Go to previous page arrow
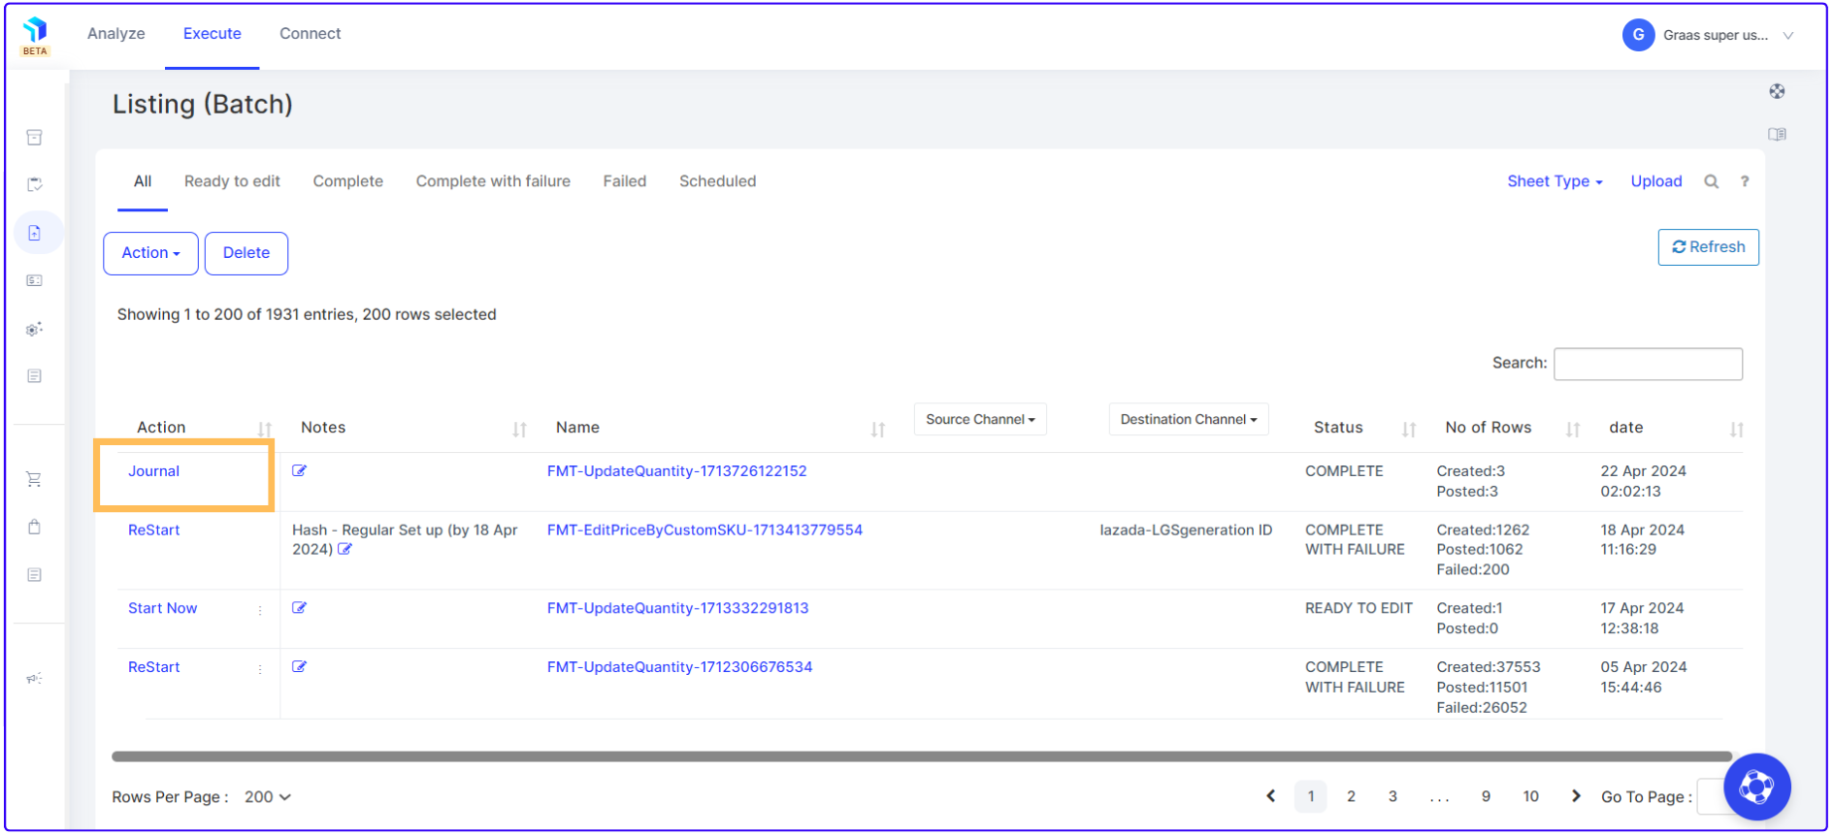The width and height of the screenshot is (1834, 835). pos(1270,796)
